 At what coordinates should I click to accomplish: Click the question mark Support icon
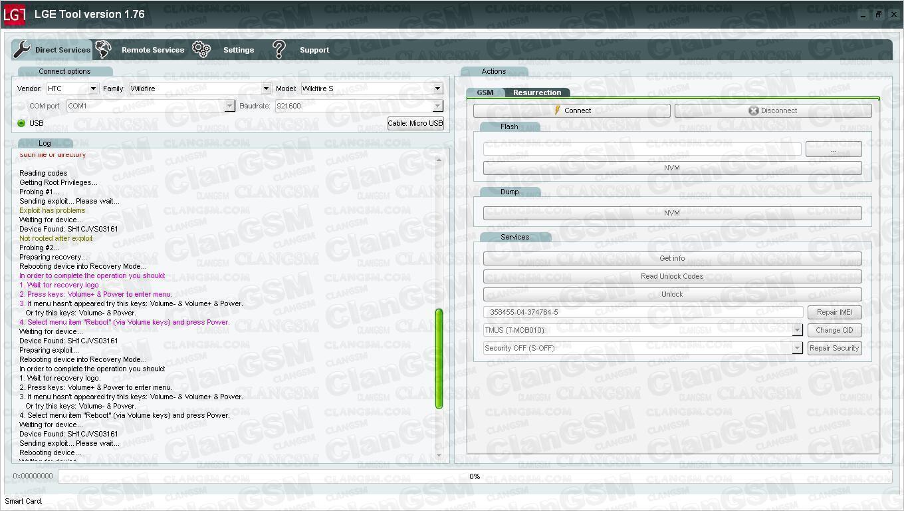[x=279, y=49]
